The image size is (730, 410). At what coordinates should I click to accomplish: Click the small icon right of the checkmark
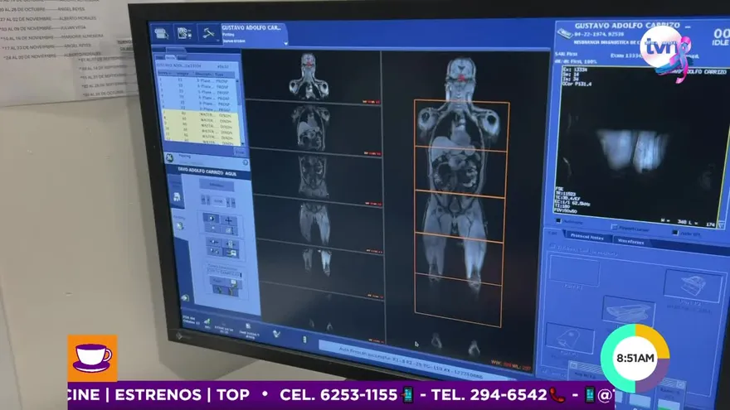pos(304,340)
